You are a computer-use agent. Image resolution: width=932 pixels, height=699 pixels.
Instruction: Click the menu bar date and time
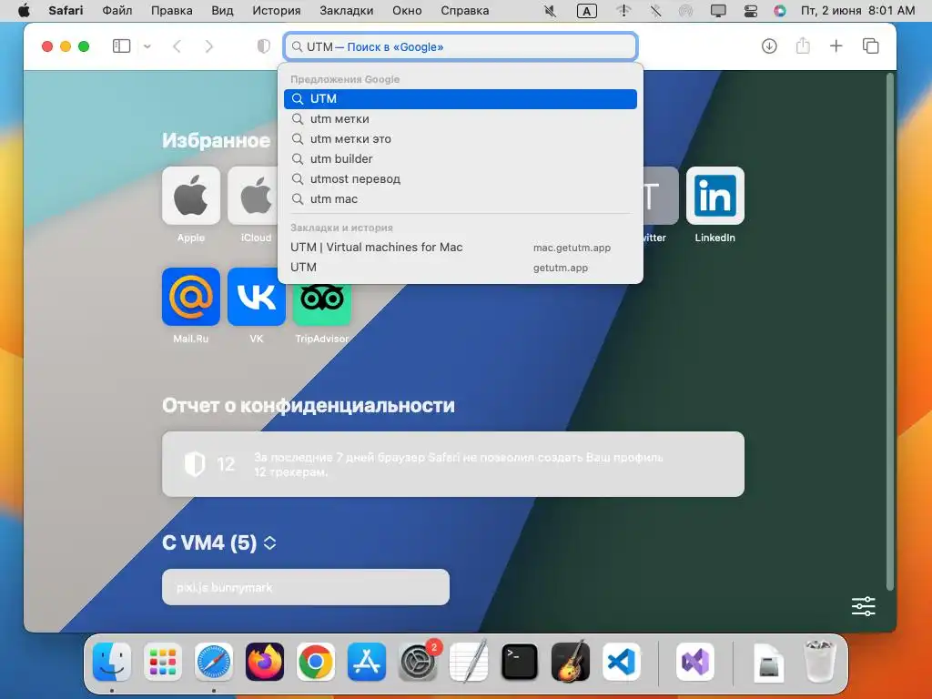(857, 11)
